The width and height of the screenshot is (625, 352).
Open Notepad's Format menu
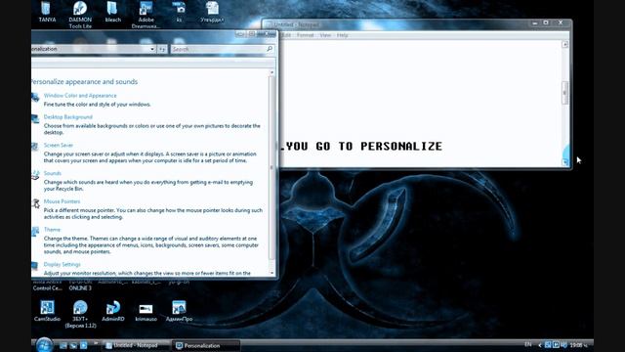pyautogui.click(x=305, y=35)
